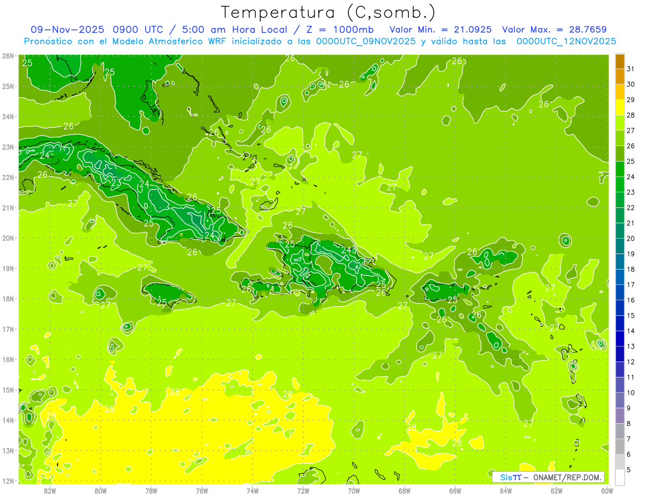Click the "14N" latitude axis label
Viewport: 645px width, 498px height.
tap(8, 420)
